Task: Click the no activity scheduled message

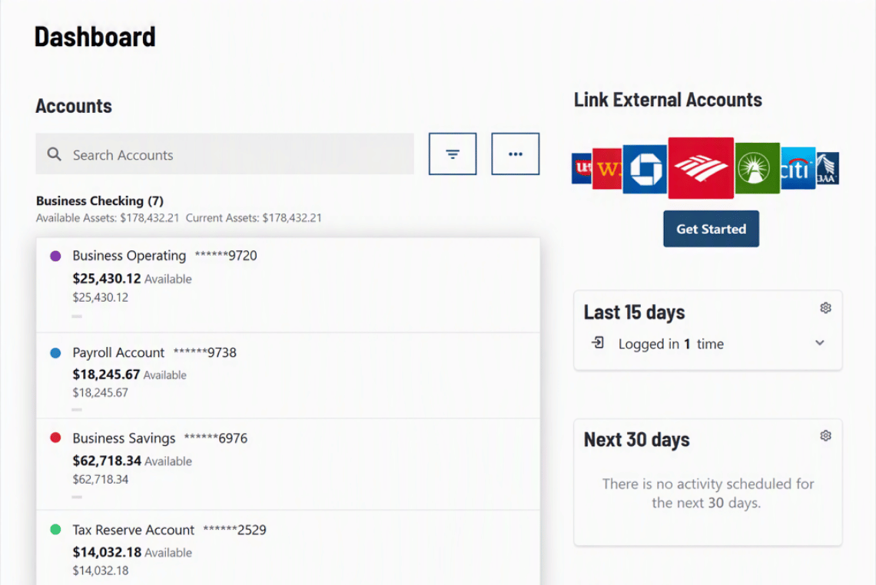Action: pyautogui.click(x=708, y=493)
